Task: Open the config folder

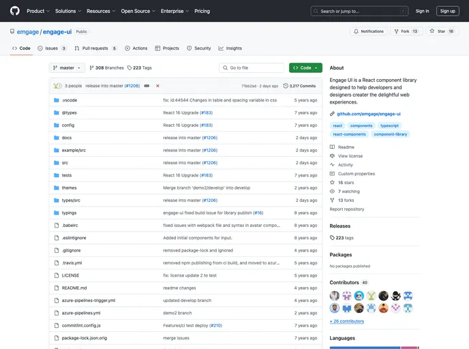Action: click(68, 125)
